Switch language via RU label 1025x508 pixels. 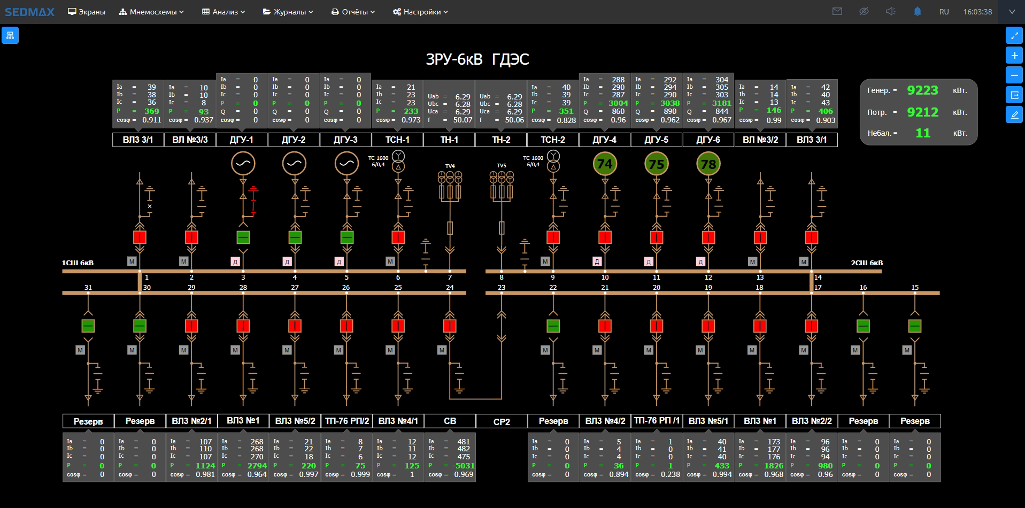(944, 12)
